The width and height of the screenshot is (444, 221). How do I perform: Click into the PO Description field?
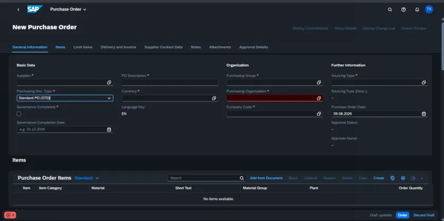pyautogui.click(x=170, y=82)
